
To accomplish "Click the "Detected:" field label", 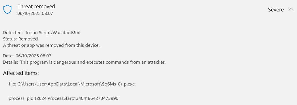I will [13, 33].
